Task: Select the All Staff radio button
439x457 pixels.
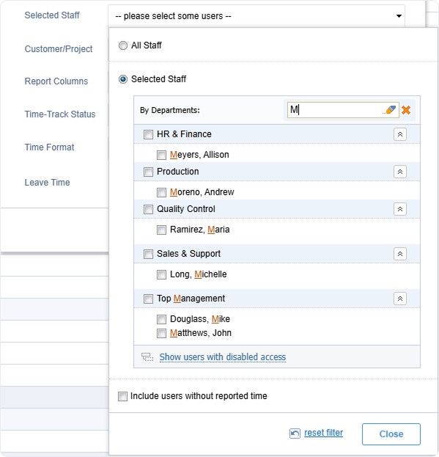Action: (123, 45)
